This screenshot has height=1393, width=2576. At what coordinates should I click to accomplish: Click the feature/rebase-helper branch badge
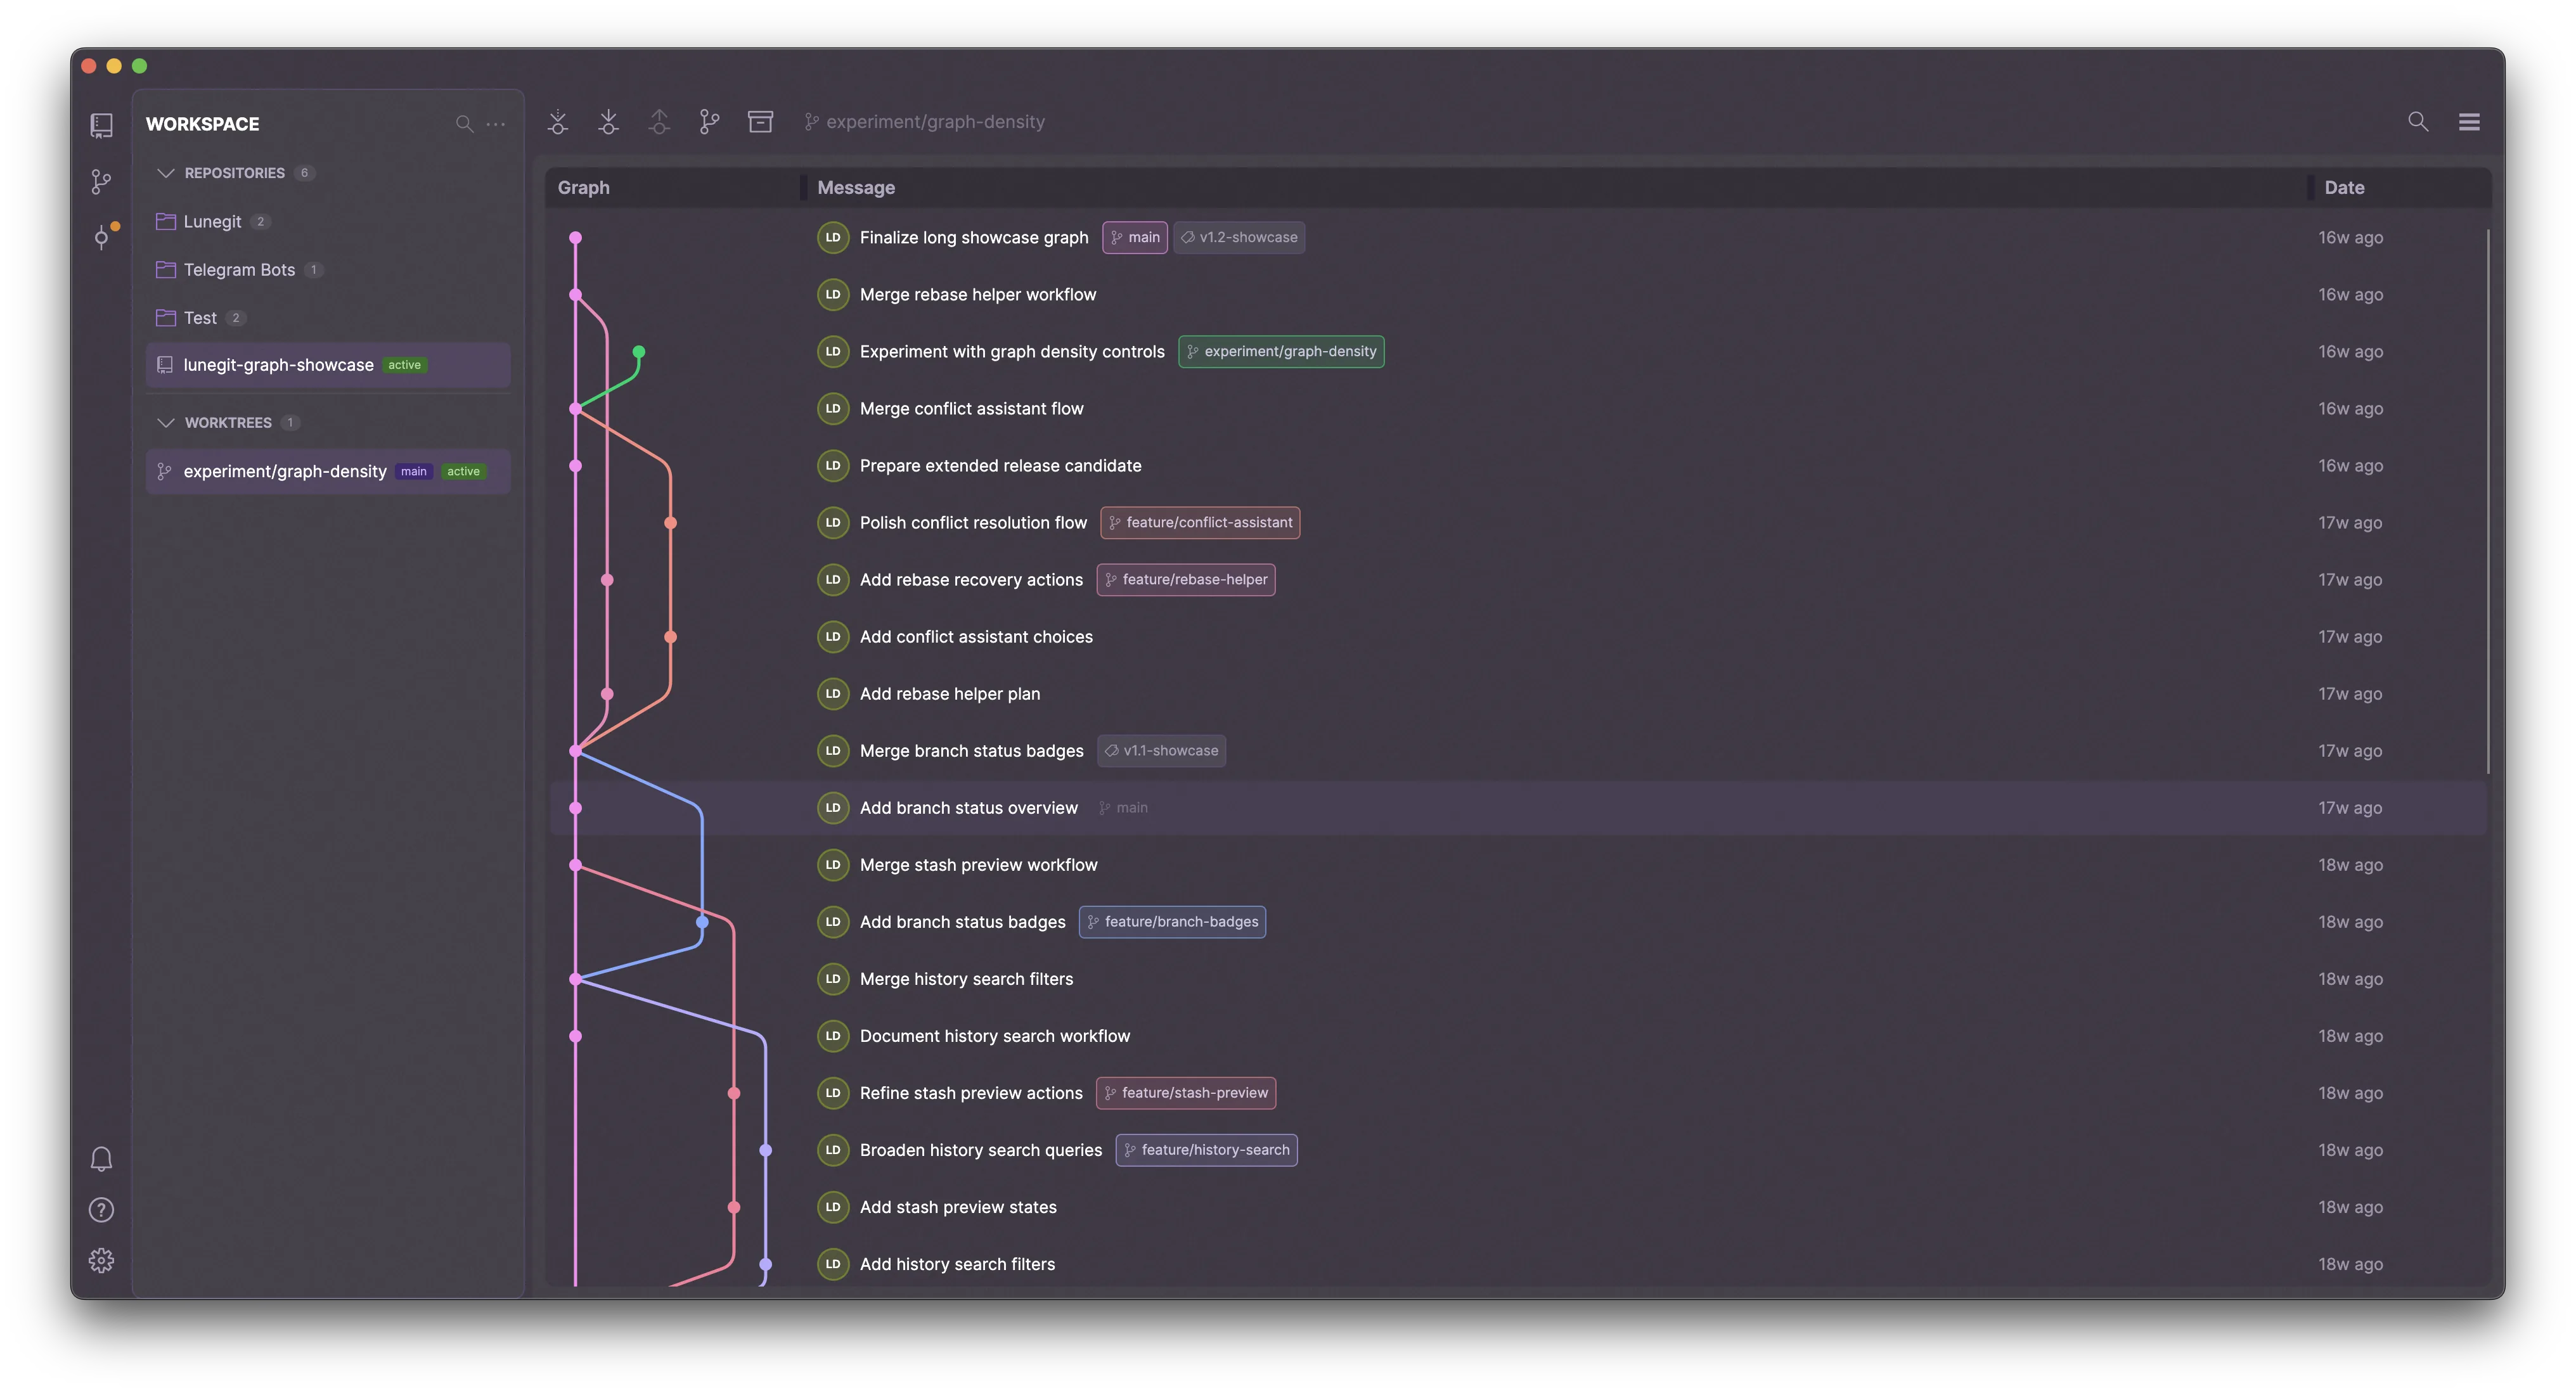1186,580
